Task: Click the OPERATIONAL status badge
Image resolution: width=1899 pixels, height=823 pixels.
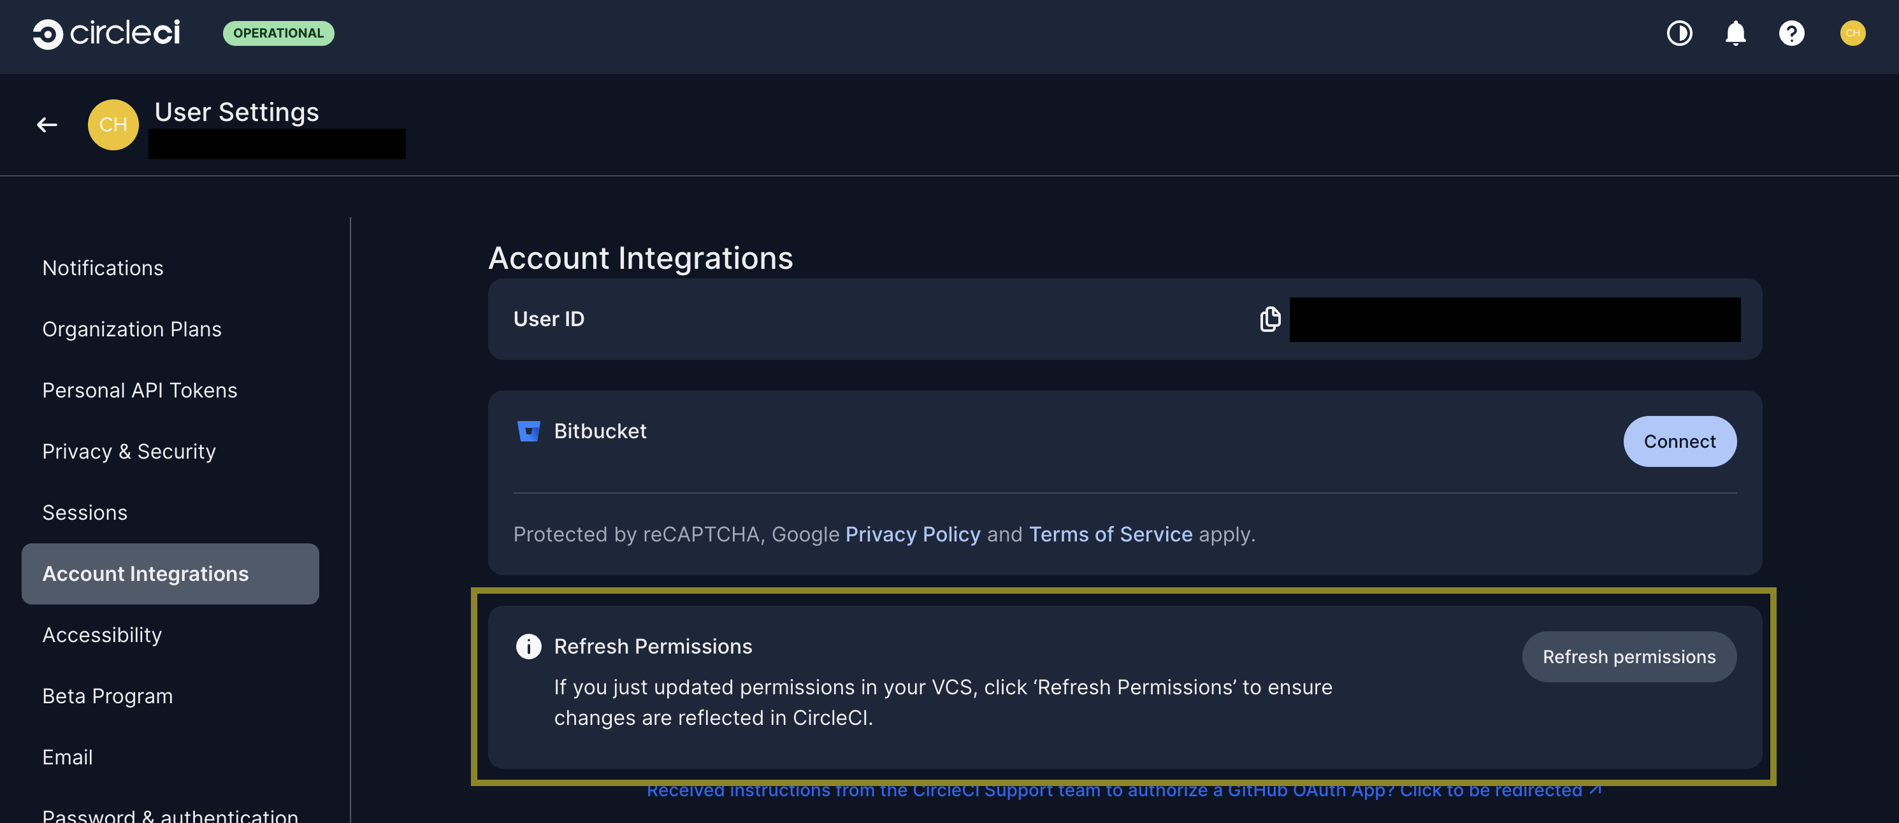Action: (x=278, y=33)
